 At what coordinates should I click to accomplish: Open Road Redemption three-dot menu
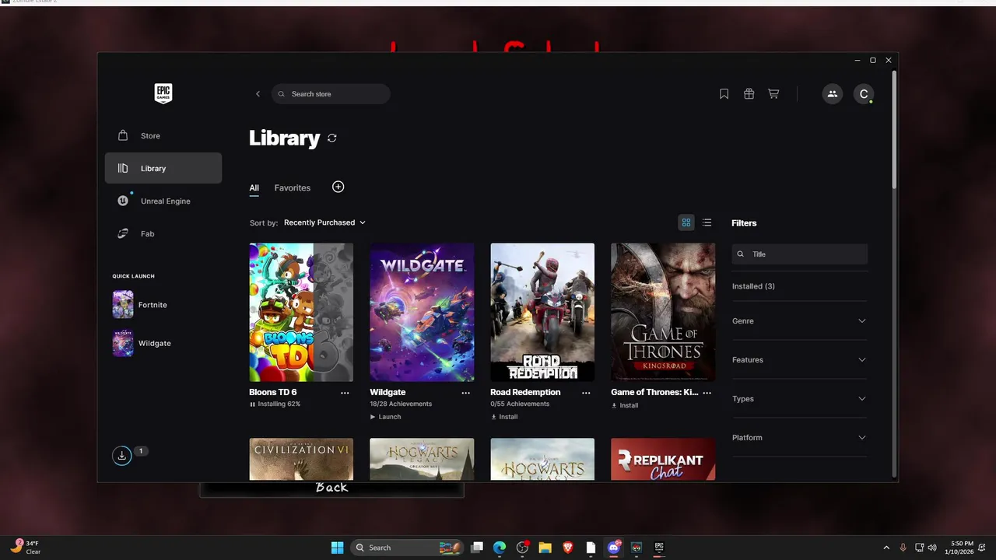586,393
